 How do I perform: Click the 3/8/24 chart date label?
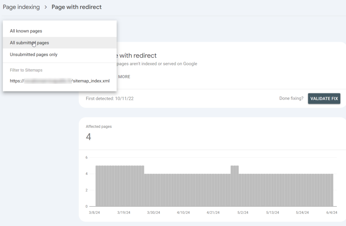point(94,213)
